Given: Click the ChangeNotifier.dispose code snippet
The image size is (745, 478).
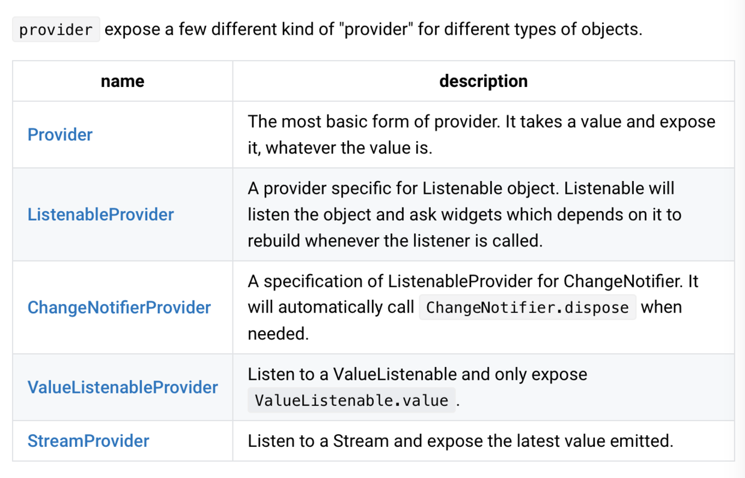Looking at the screenshot, I should tap(527, 307).
